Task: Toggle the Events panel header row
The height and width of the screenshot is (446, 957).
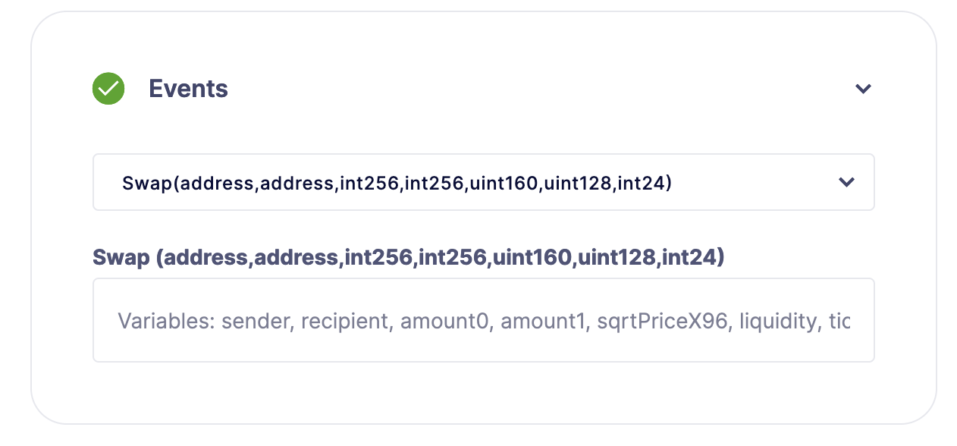Action: (483, 89)
